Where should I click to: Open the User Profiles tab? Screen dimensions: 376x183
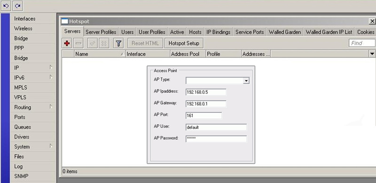pos(152,32)
